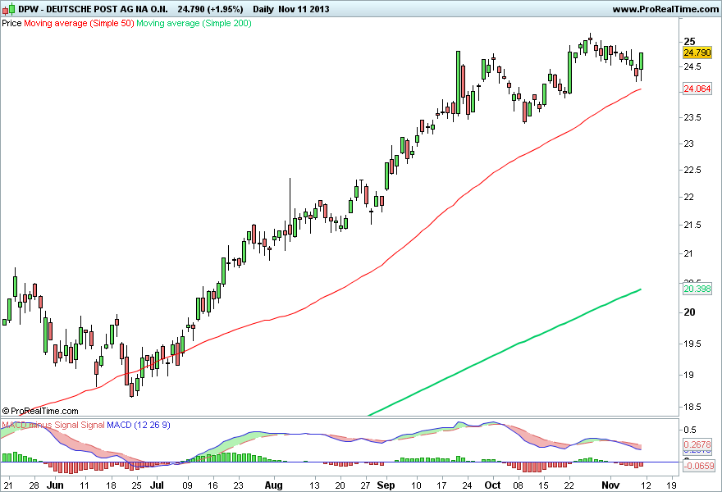This screenshot has width=722, height=492.
Task: Click the MACD (12 26 9) indicator label
Action: (138, 425)
